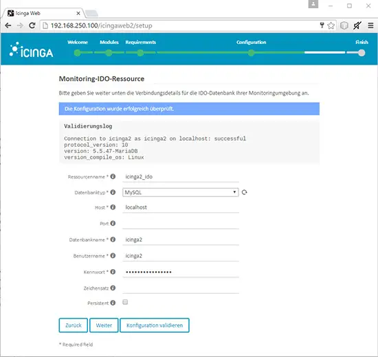This screenshot has height=357, width=378.
Task: Show info for Datenbankname field
Action: click(x=113, y=240)
